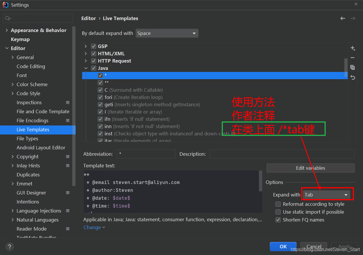
Task: Click the project-level icon beside GUI Designer
Action: click(68, 193)
